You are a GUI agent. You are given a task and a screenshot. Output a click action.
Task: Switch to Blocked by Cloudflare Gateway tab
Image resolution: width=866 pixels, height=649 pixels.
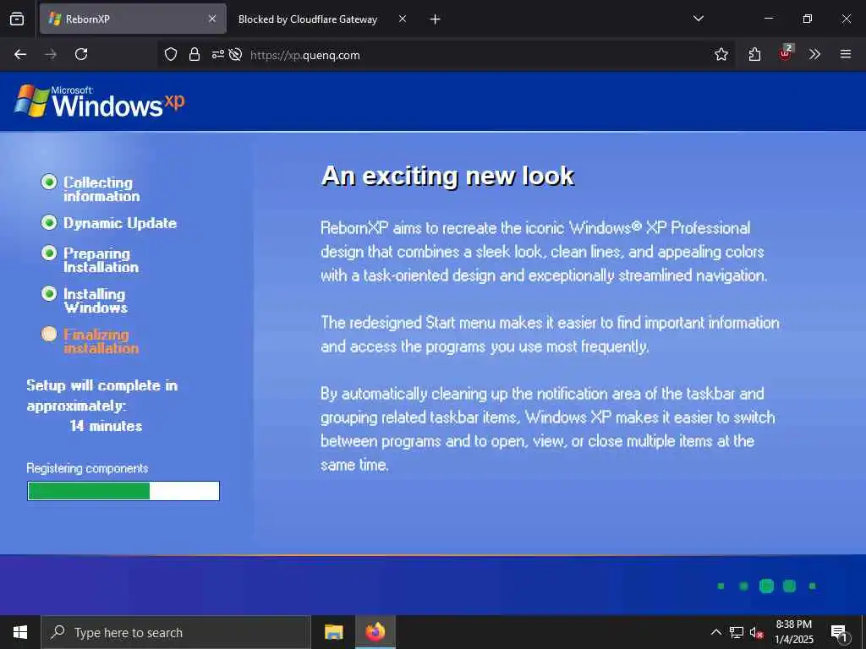pos(308,19)
